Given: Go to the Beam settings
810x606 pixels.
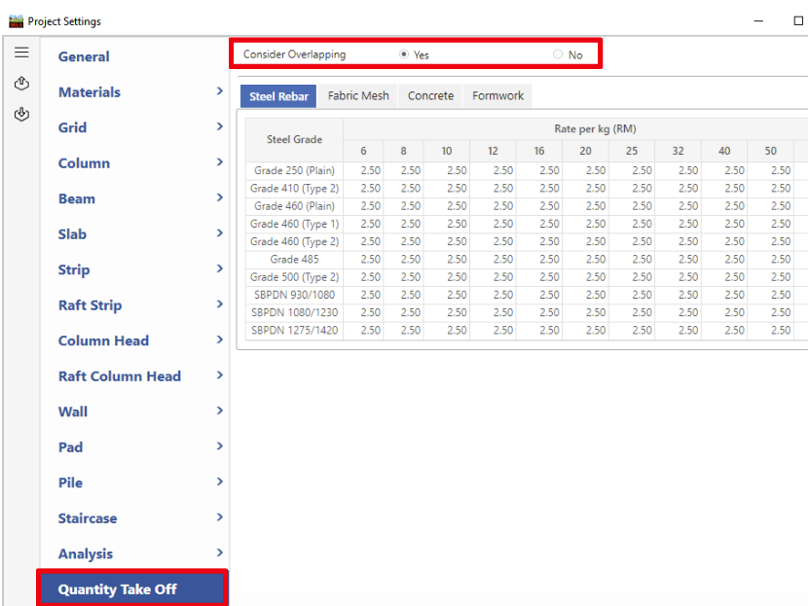Looking at the screenshot, I should pos(77,198).
